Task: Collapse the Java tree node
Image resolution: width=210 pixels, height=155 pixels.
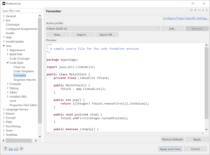Action: click(x=4, y=46)
